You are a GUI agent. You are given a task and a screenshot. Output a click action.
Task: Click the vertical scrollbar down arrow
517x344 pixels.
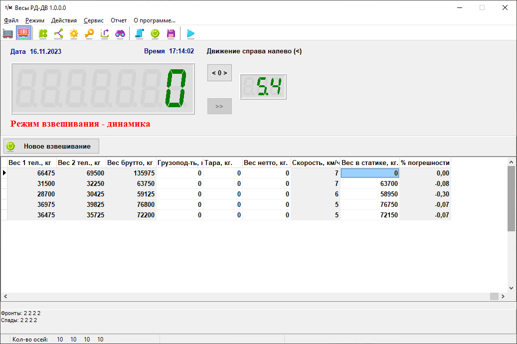tap(511, 288)
